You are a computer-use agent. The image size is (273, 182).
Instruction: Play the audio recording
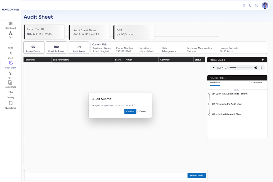tap(214, 68)
